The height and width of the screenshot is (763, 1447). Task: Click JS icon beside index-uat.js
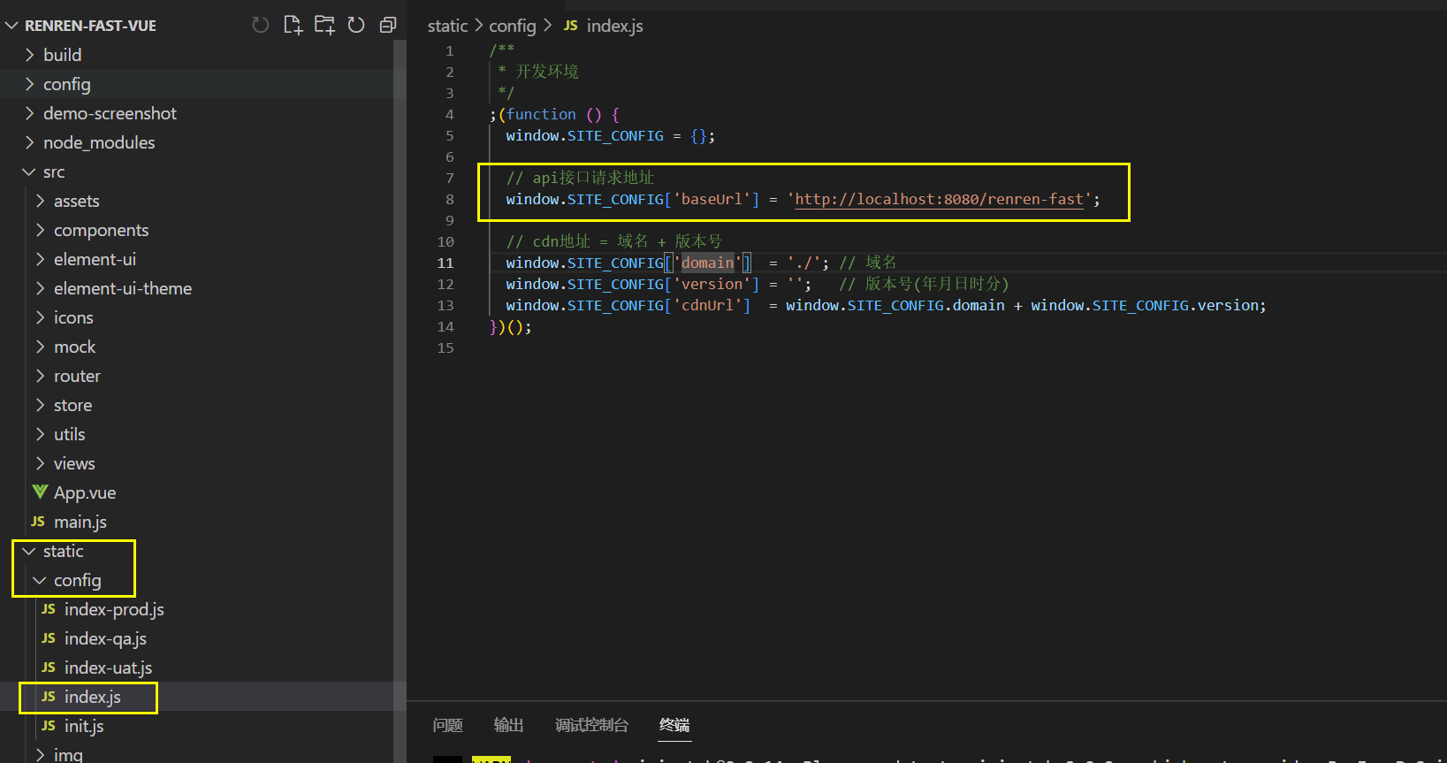coord(49,668)
